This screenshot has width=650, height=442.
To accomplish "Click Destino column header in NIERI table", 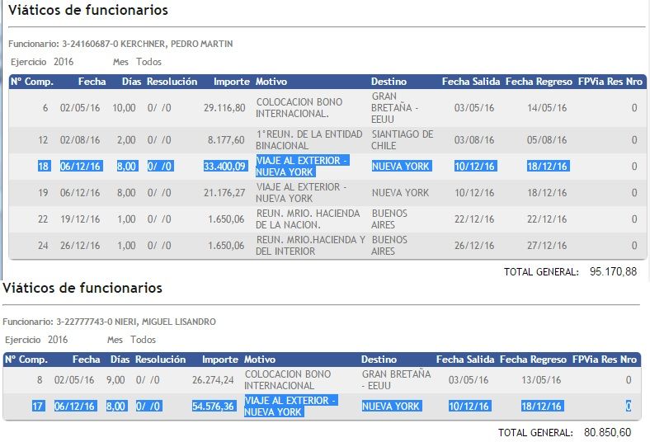I will pyautogui.click(x=379, y=360).
